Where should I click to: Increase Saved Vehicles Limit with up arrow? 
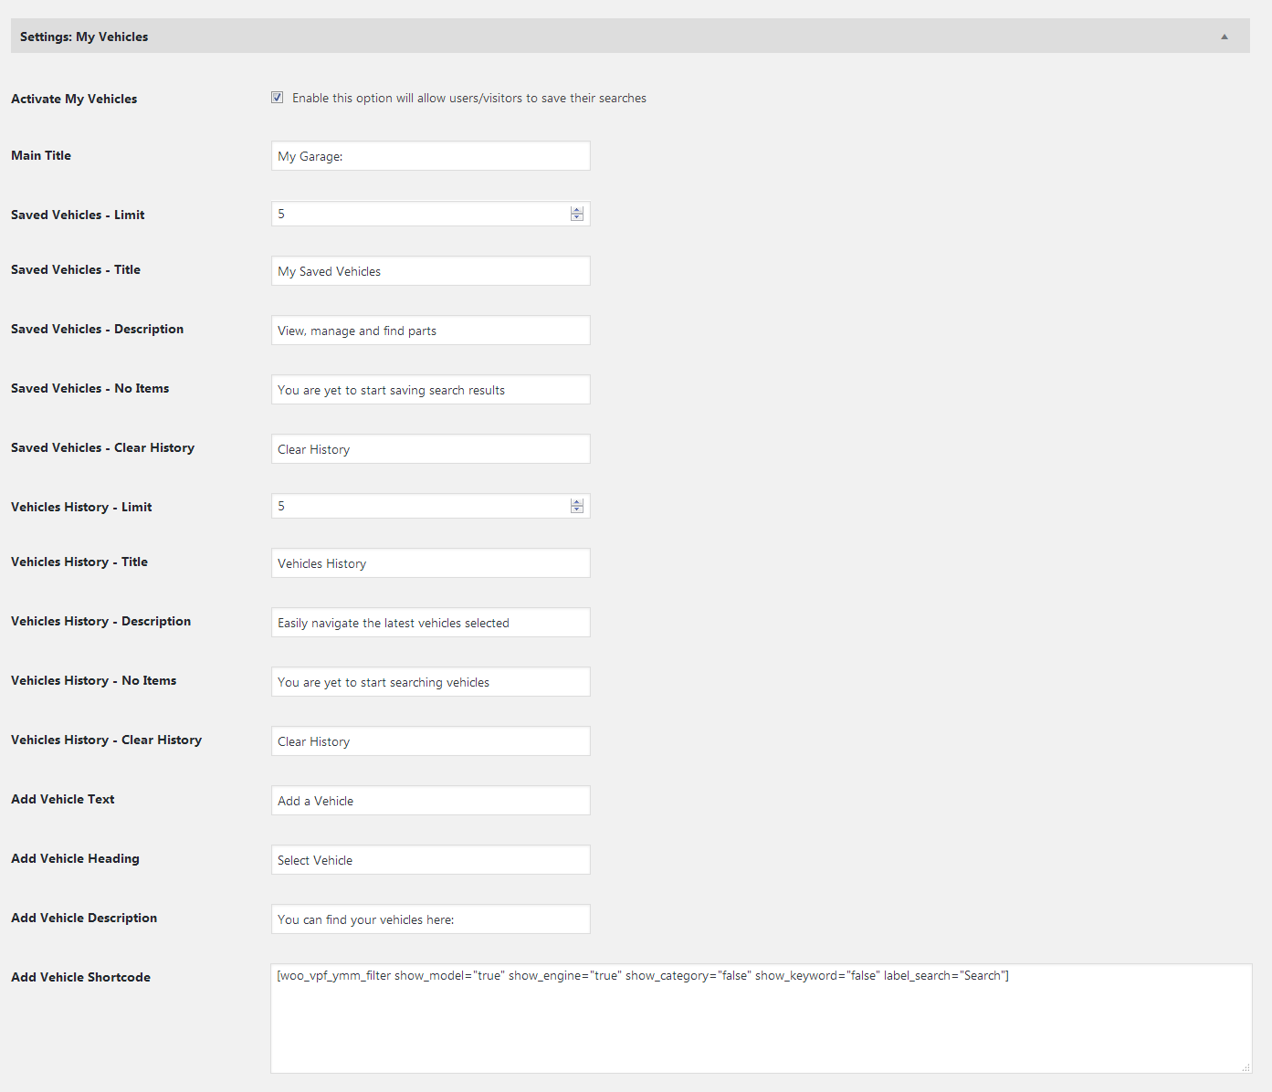(x=577, y=210)
